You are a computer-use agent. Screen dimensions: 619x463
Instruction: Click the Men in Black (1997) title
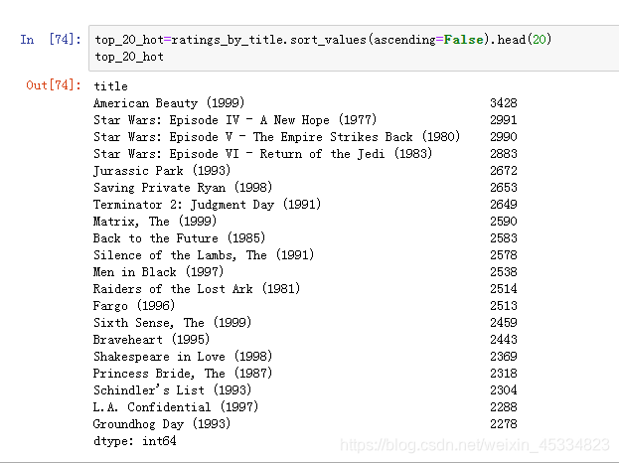pyautogui.click(x=158, y=272)
